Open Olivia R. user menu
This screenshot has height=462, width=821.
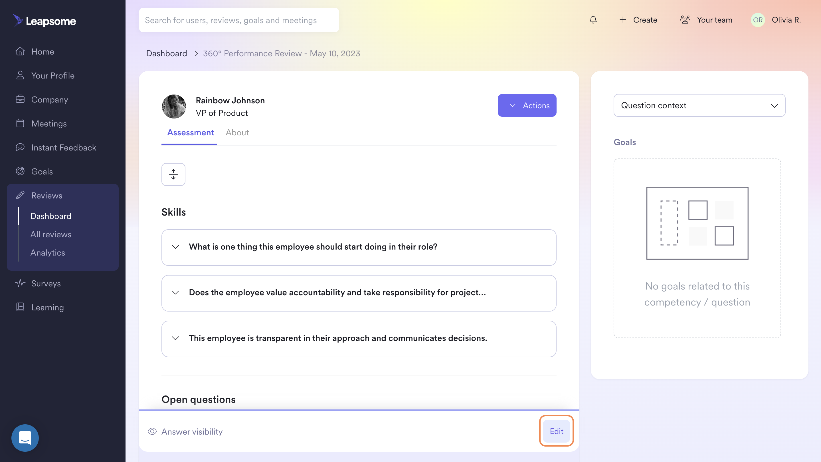point(776,20)
